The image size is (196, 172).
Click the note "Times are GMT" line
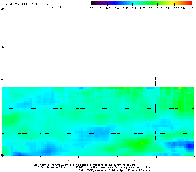(x=83, y=165)
